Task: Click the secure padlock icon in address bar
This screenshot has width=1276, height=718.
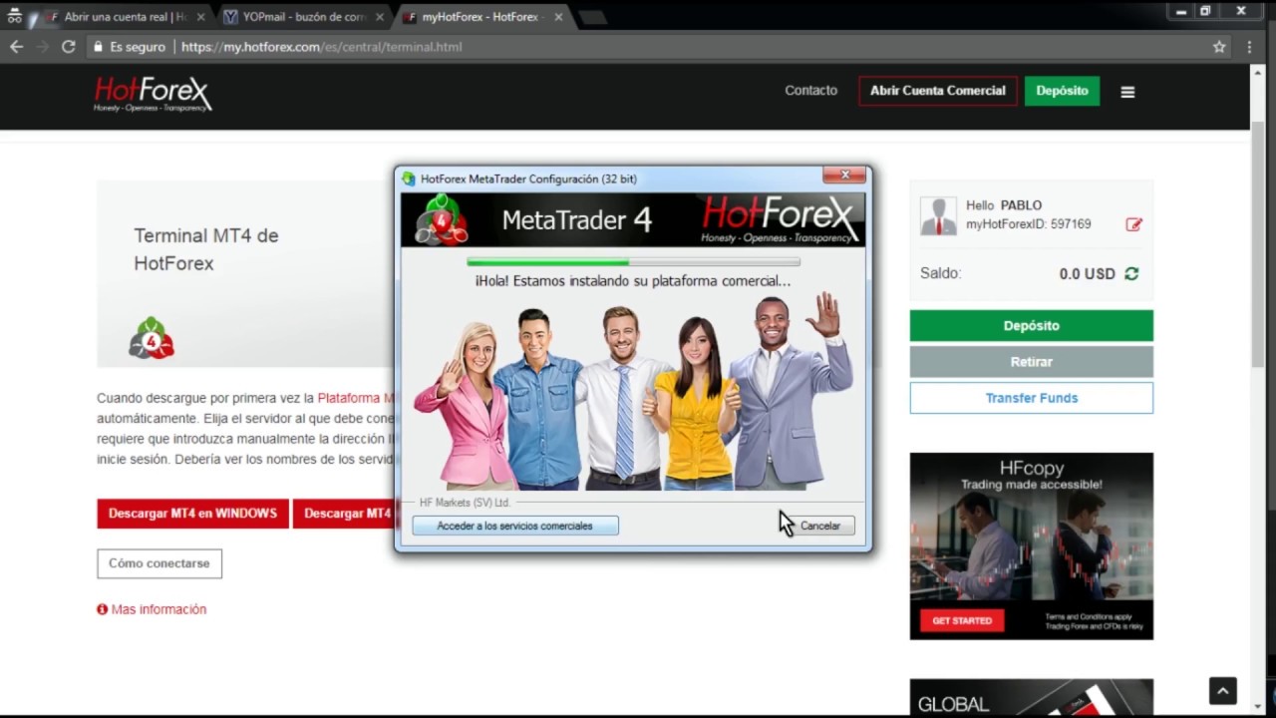Action: tap(98, 47)
